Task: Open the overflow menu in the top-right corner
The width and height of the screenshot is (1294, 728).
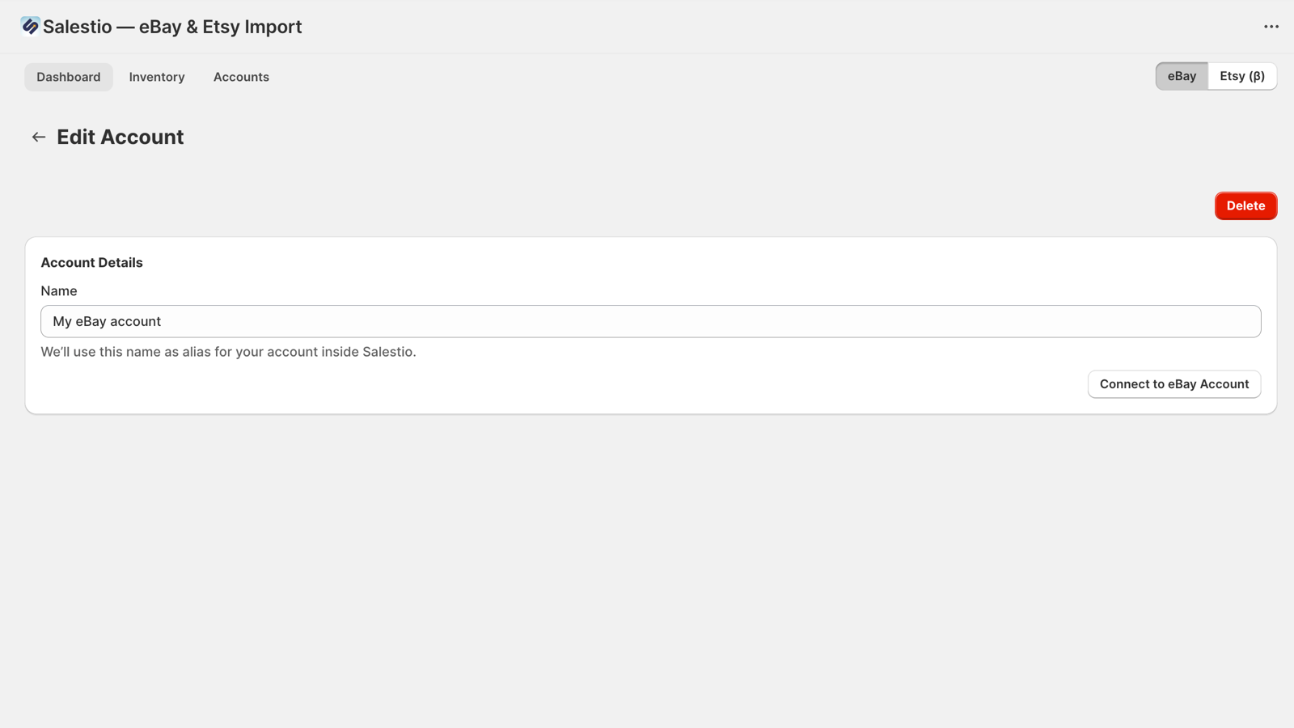Action: [1271, 27]
